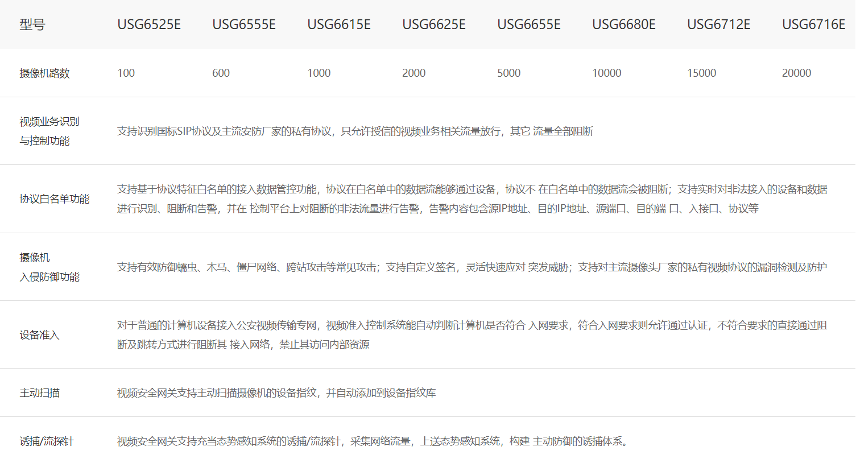
Task: Select the 设备准入 row label
Action: click(x=39, y=335)
